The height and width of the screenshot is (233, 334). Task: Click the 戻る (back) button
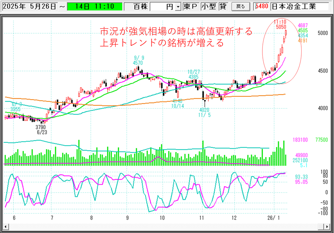240,6
